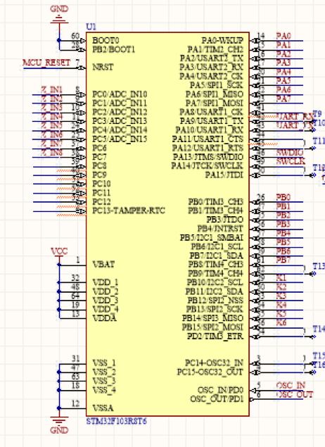The height and width of the screenshot is (447, 325).
Task: Select the VDDA pin name
Action: [105, 318]
